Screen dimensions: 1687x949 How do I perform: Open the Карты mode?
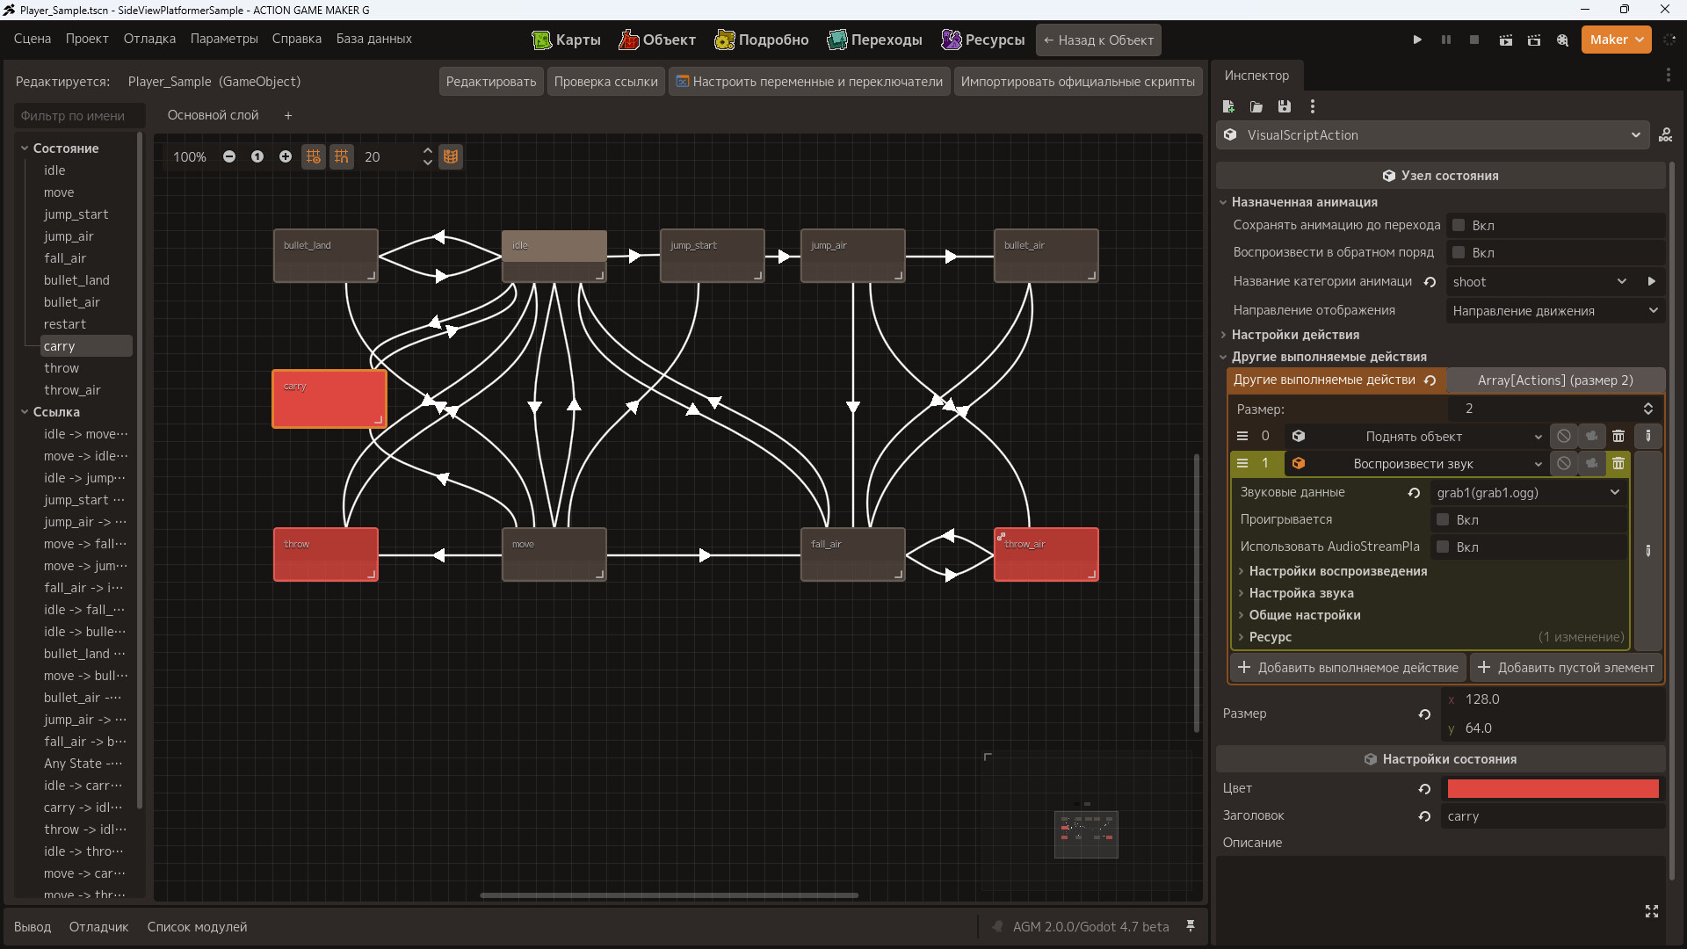coord(567,40)
